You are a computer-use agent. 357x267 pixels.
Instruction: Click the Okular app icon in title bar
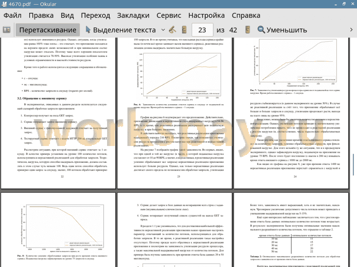4,4
